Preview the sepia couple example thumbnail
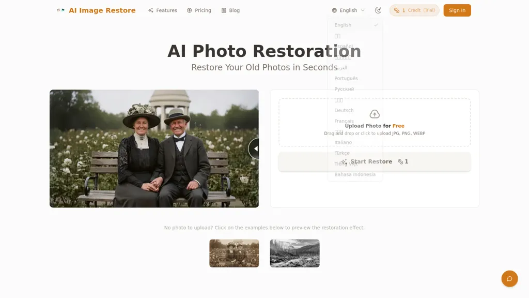 [x=234, y=254]
